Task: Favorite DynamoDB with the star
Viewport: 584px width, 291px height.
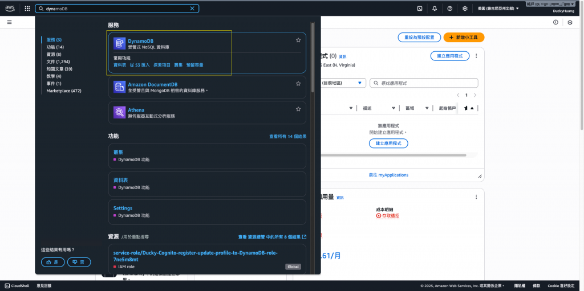Action: [x=298, y=40]
